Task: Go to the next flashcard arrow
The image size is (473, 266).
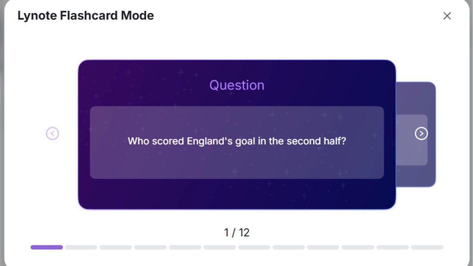Action: point(421,134)
